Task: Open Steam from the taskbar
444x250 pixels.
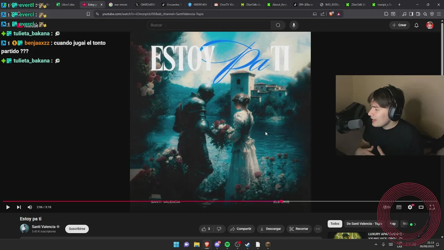Action: (248, 244)
